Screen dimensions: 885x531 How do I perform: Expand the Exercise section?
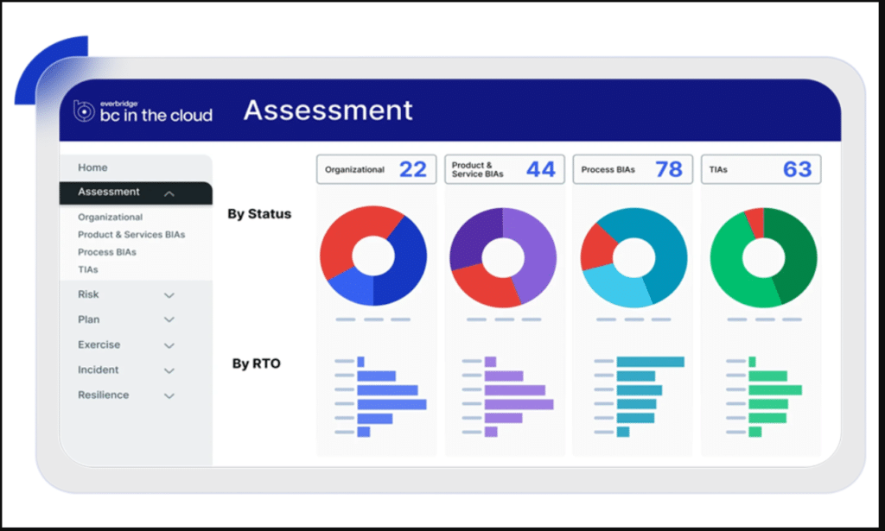(x=169, y=345)
